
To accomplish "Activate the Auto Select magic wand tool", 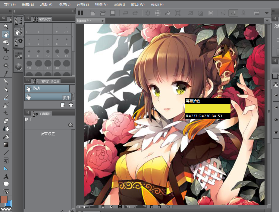I will pyautogui.click(x=6, y=65).
